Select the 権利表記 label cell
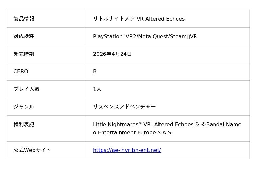The width and height of the screenshot is (262, 169). pos(24,124)
